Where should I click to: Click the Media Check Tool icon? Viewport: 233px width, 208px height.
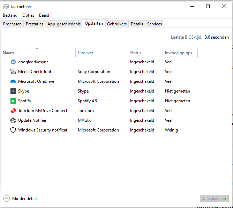pos(13,72)
